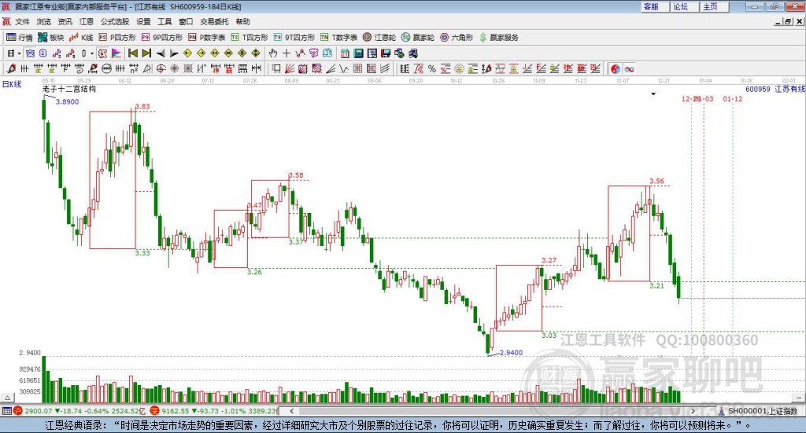
Task: Jump to first bar with skip-back icon
Action: pos(132,53)
